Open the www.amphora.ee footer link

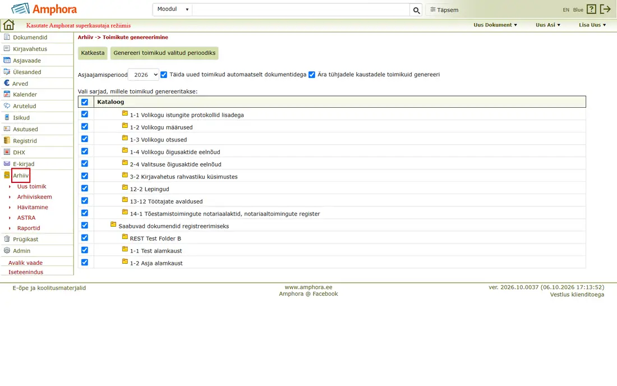(x=308, y=287)
